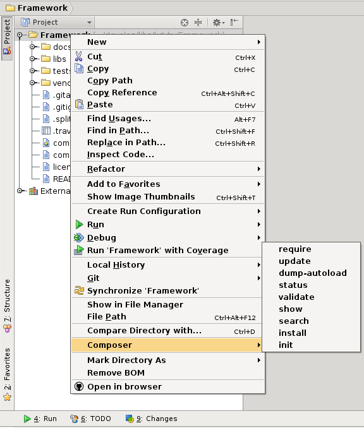Choose Composer install command
The height and width of the screenshot is (428, 364).
312,333
